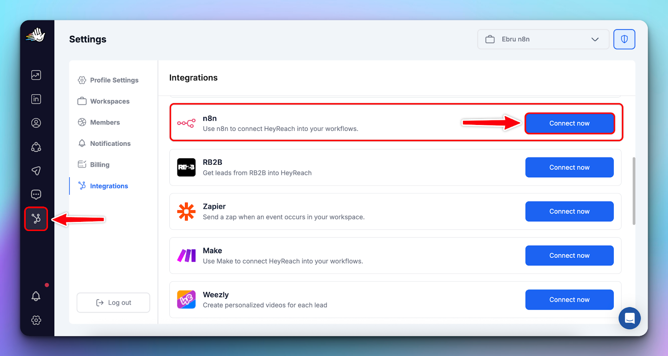
Task: Connect now for Weezly integration
Action: coord(569,300)
